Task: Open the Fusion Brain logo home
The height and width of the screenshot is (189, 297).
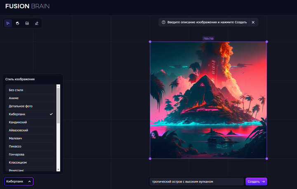Action: pyautogui.click(x=28, y=6)
